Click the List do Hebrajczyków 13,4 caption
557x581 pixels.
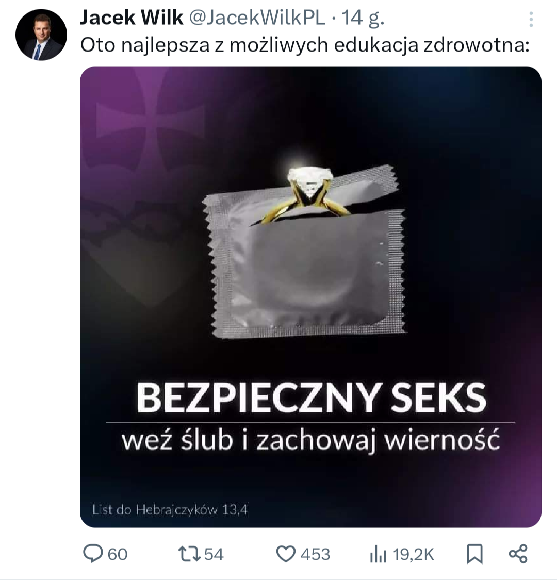170,510
